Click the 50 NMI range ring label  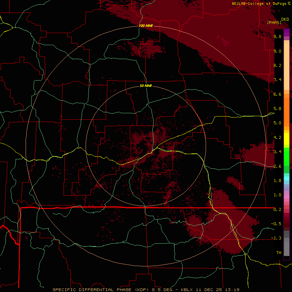coord(146,86)
